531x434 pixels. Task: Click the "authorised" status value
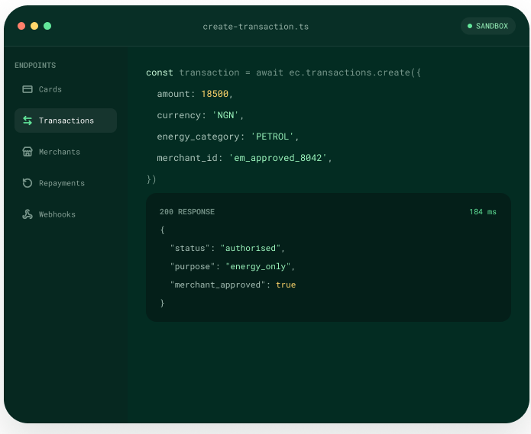[x=251, y=248]
